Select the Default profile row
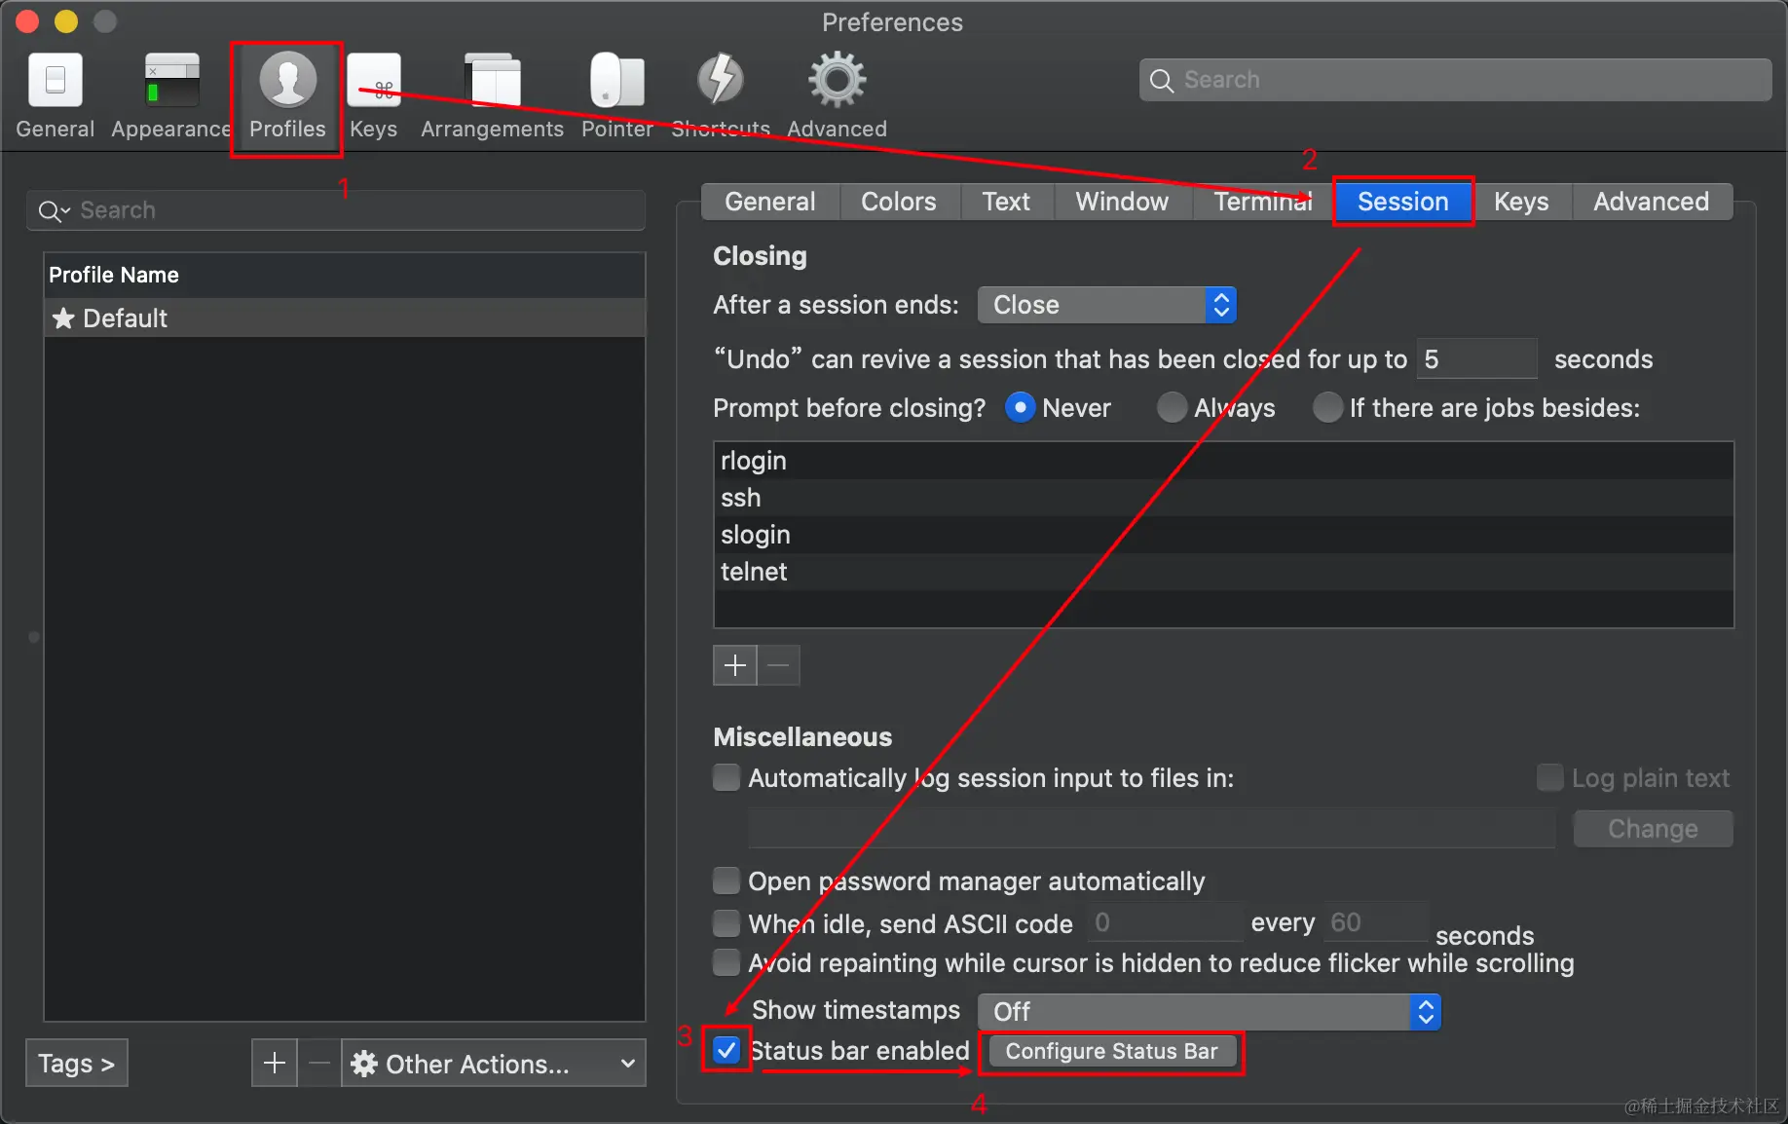1788x1124 pixels. (x=345, y=318)
